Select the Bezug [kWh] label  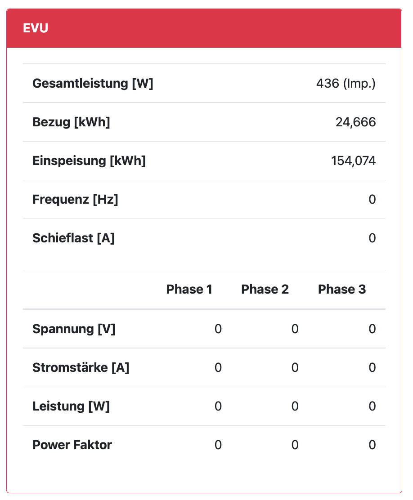(71, 122)
